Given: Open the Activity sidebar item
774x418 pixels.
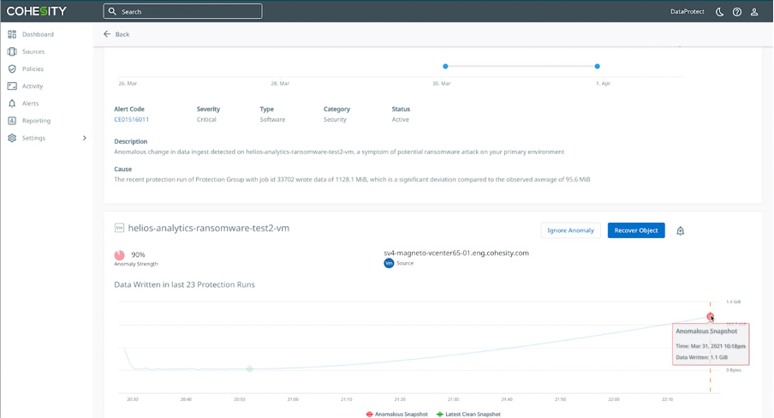Looking at the screenshot, I should point(32,86).
